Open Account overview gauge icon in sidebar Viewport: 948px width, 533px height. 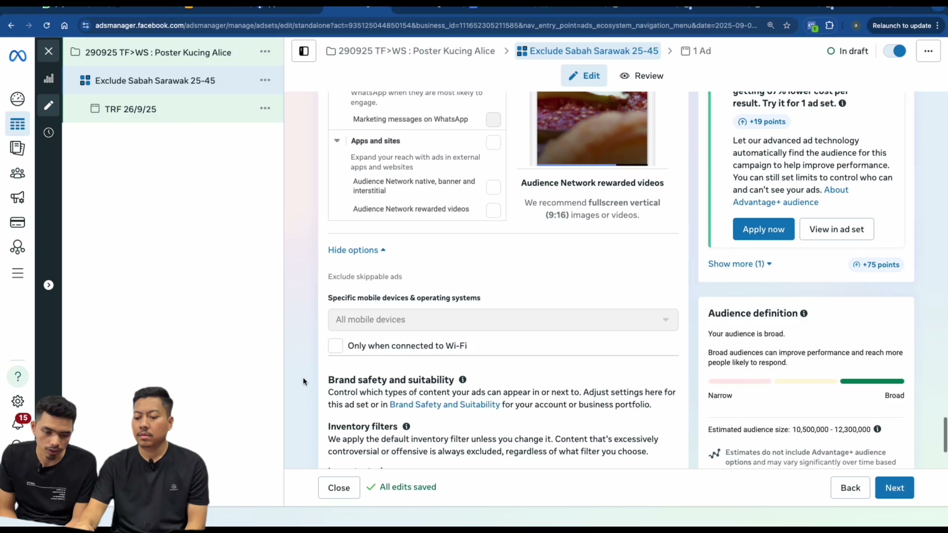tap(18, 99)
